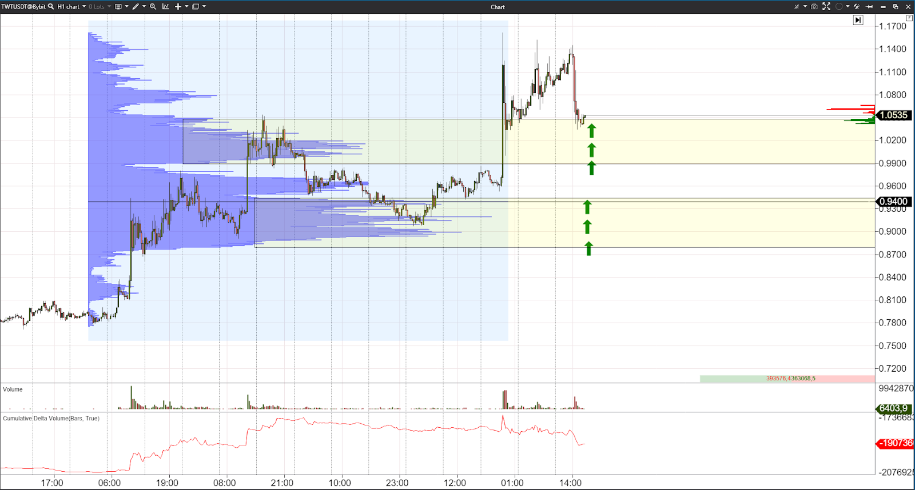Click the 14:00 time axis label
This screenshot has height=490, width=915.
click(x=570, y=483)
